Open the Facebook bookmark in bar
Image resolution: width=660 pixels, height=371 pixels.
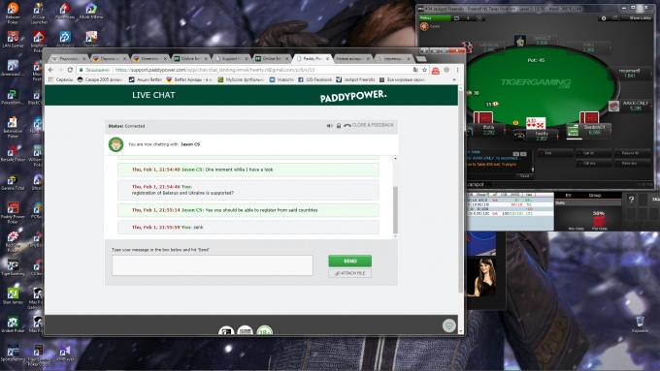click(x=314, y=79)
